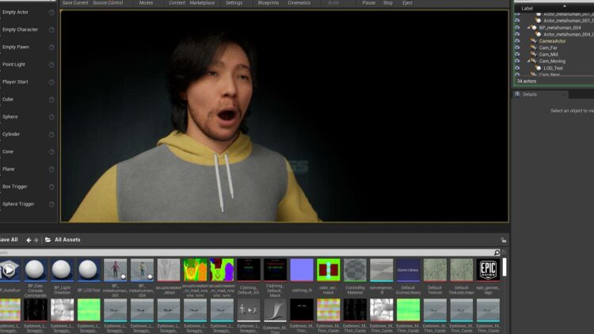Pause the running simulation
The image size is (594, 334).
368,2
